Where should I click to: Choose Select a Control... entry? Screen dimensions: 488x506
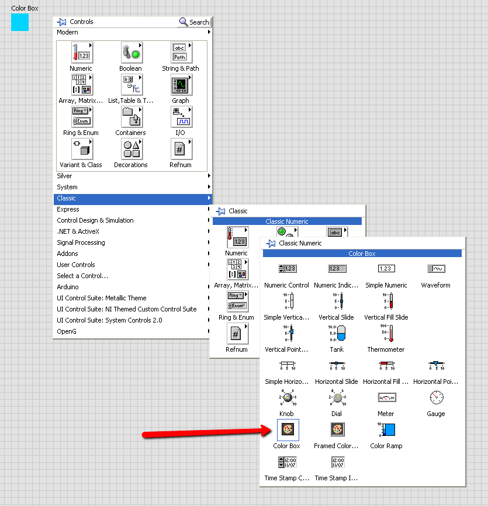coord(131,276)
